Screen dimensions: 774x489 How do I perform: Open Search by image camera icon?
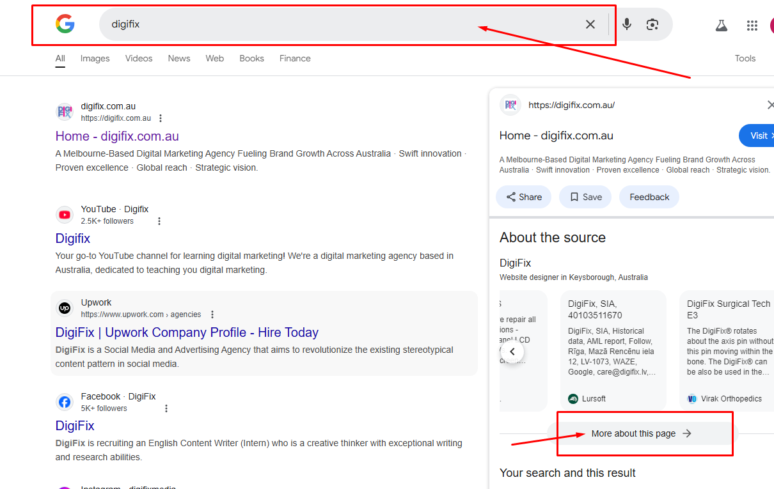coord(652,24)
